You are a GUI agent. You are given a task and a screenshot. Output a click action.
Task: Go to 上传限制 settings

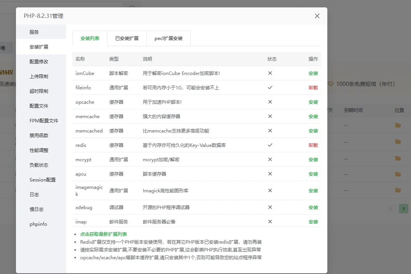point(41,77)
